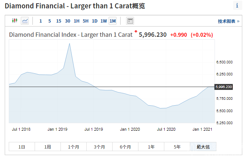This screenshot has width=247, height=158.
Task: Click the 5,996.230 price marker on axis
Action: coord(224,87)
